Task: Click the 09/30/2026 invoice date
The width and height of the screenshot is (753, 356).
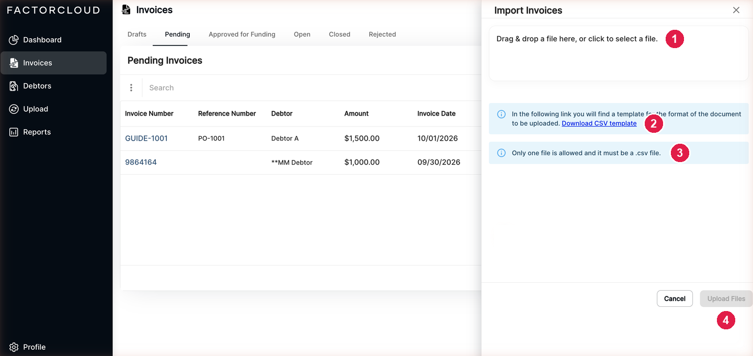Action: (x=439, y=162)
